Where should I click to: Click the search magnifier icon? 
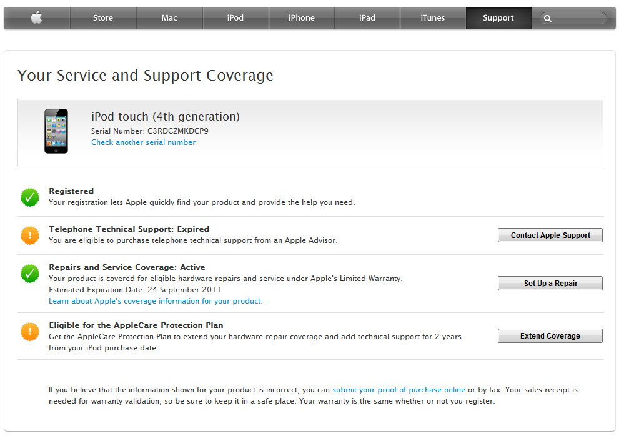548,18
